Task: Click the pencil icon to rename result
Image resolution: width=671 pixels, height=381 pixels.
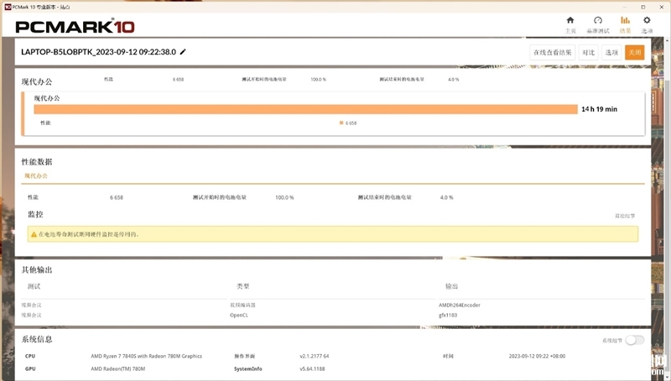Action: pos(183,52)
